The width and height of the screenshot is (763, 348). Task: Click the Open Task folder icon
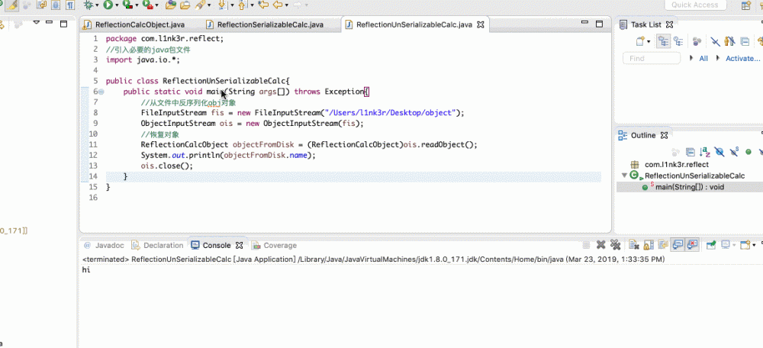coord(185,5)
